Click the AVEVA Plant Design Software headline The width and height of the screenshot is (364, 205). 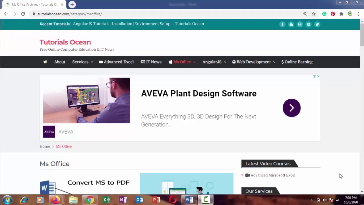coord(199,94)
